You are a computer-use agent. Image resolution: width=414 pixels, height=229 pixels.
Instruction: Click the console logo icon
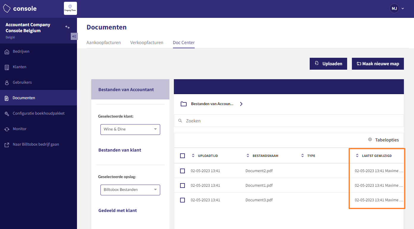[x=7, y=8]
